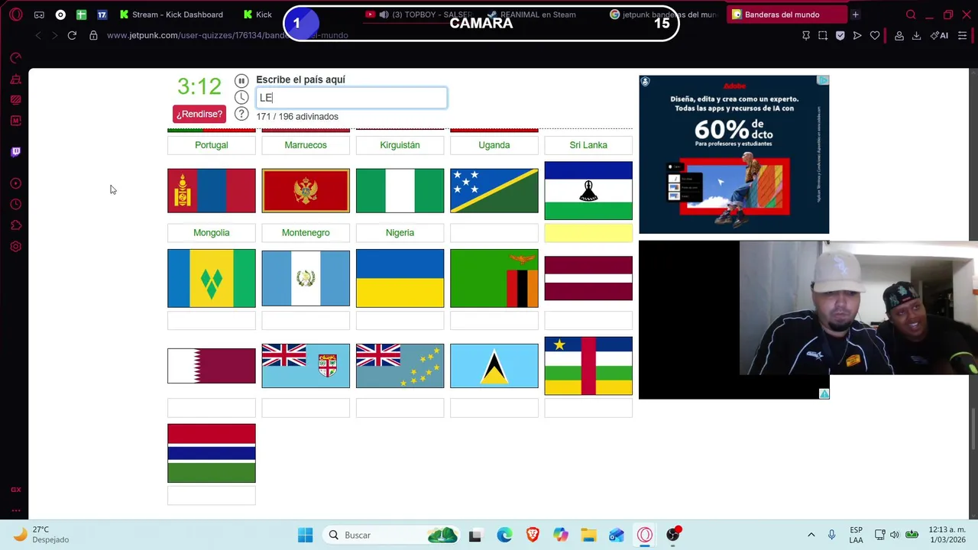Open GX Corner from sidebar bottom
Viewport: 978px width, 550px height.
tap(16, 490)
